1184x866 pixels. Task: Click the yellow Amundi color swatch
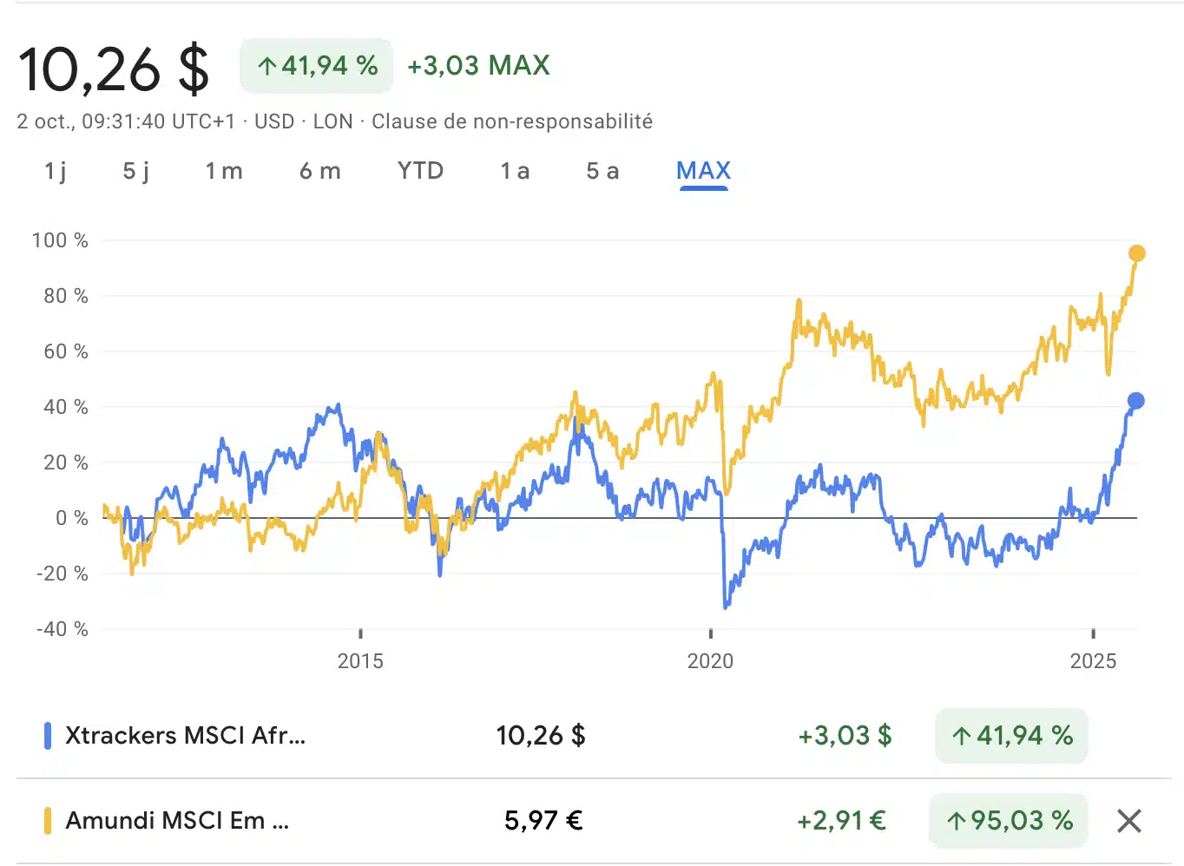pyautogui.click(x=48, y=820)
